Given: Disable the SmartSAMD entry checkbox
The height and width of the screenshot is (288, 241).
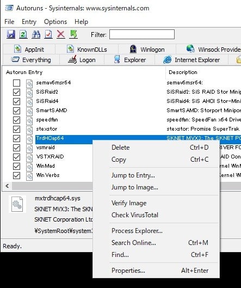Looking at the screenshot, I should click(16, 111).
